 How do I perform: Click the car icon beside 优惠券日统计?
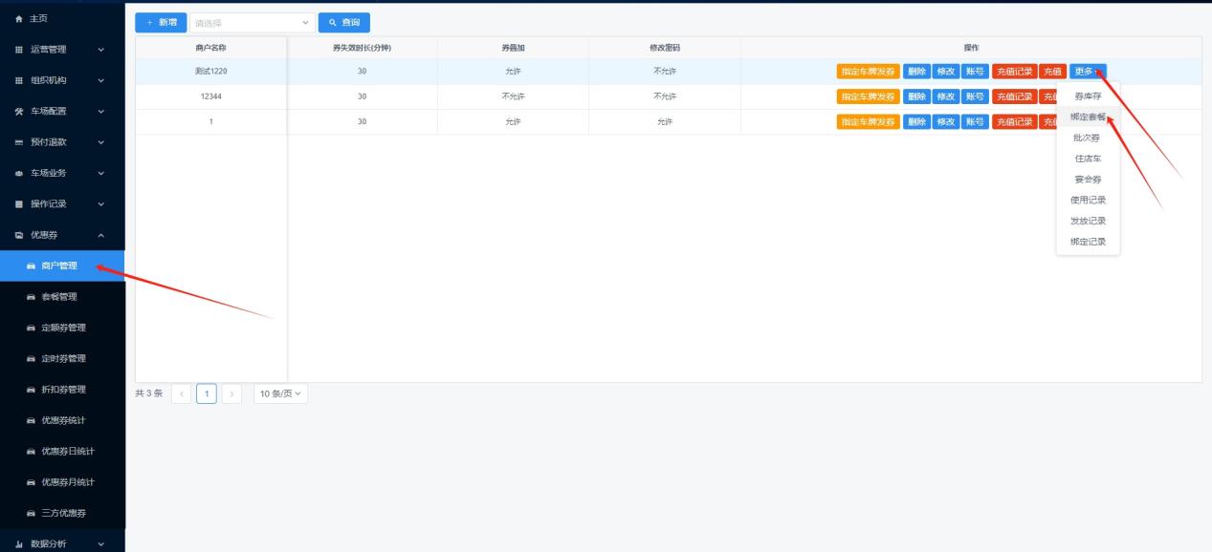point(31,451)
